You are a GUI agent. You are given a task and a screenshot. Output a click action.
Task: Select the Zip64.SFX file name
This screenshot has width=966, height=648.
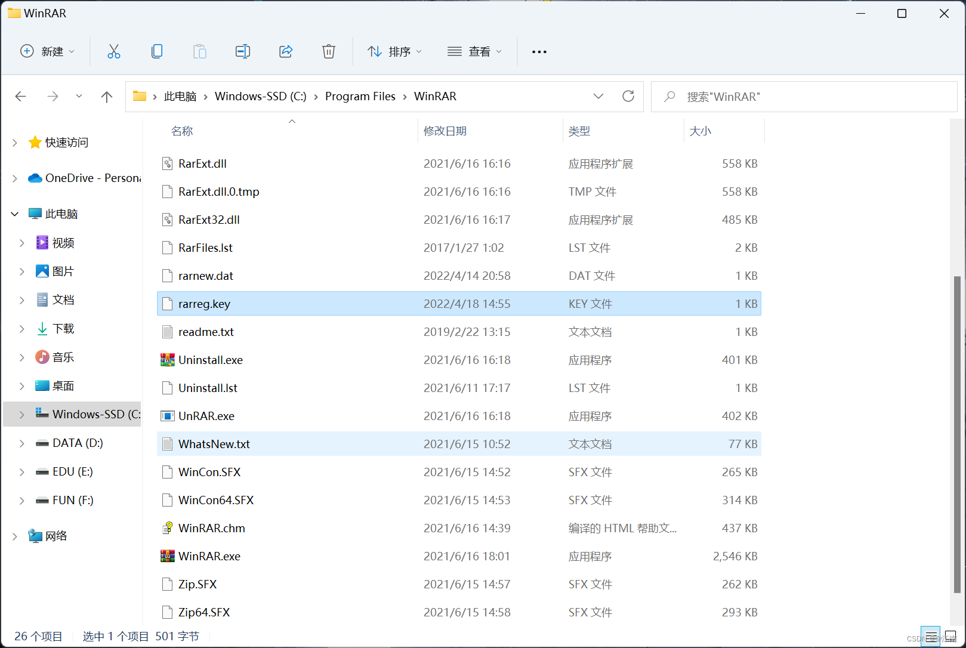click(204, 612)
